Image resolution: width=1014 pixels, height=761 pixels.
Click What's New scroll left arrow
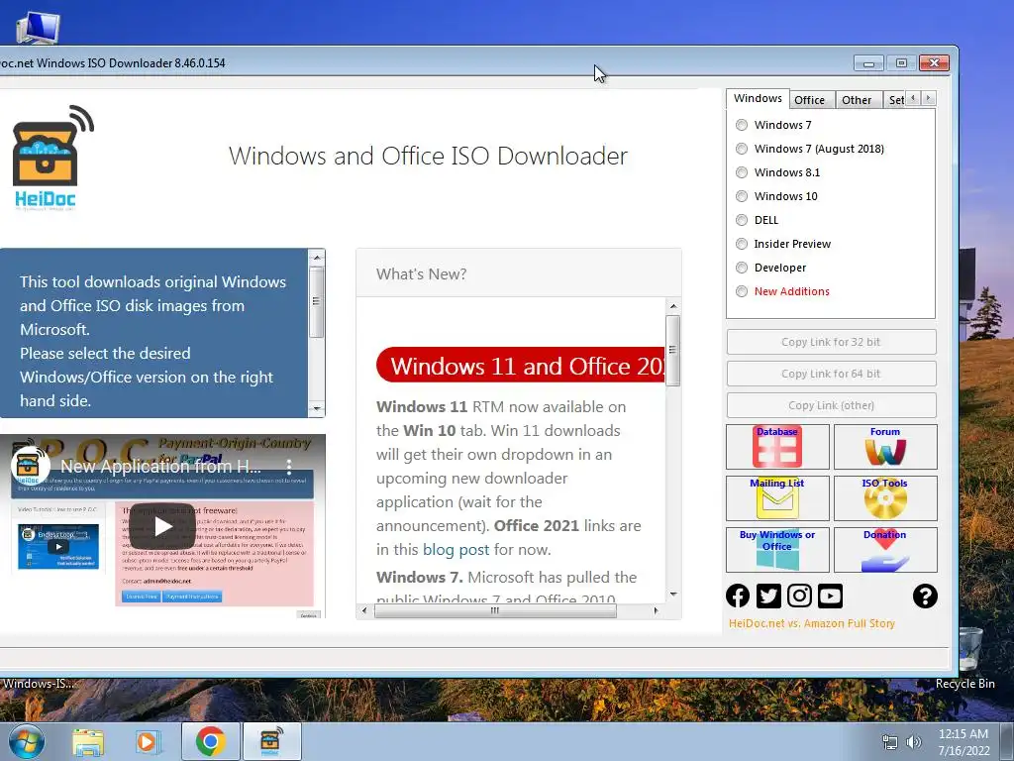click(x=364, y=610)
